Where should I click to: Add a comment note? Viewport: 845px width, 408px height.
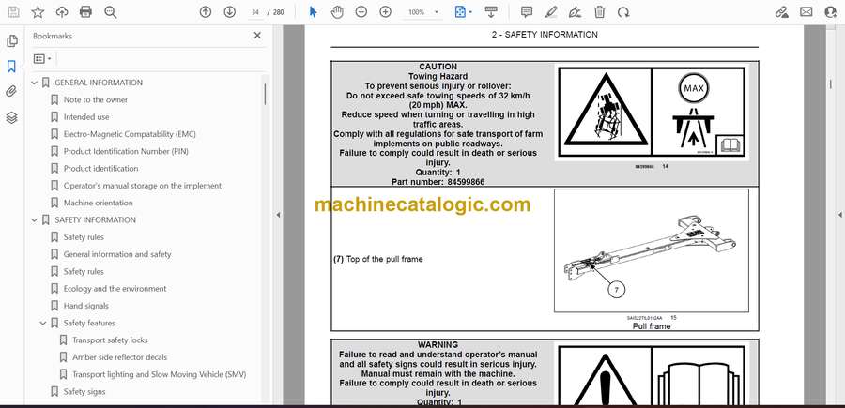coord(527,12)
